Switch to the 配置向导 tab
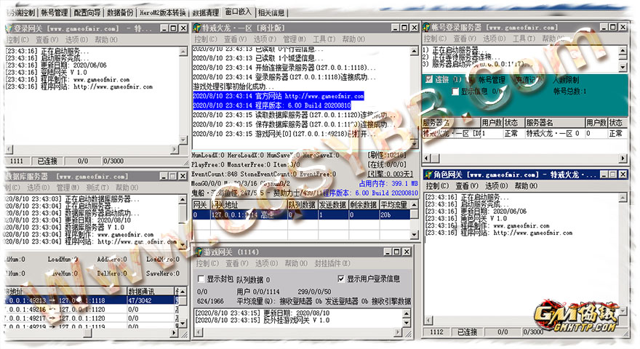640x349 pixels. [x=87, y=12]
